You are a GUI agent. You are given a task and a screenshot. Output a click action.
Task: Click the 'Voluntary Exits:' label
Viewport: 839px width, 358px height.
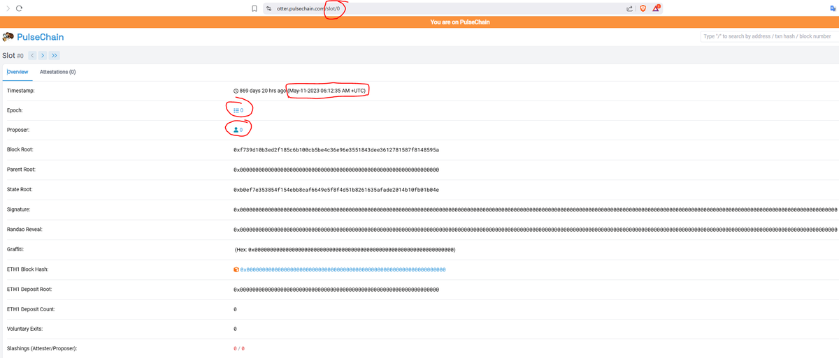[x=25, y=329]
